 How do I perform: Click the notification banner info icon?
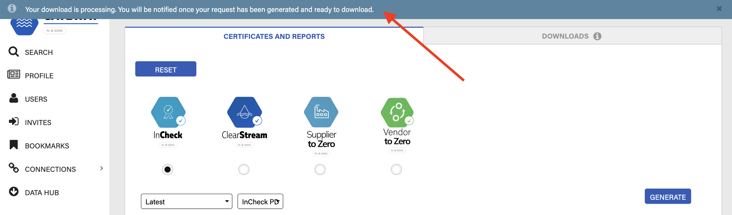tap(12, 8)
